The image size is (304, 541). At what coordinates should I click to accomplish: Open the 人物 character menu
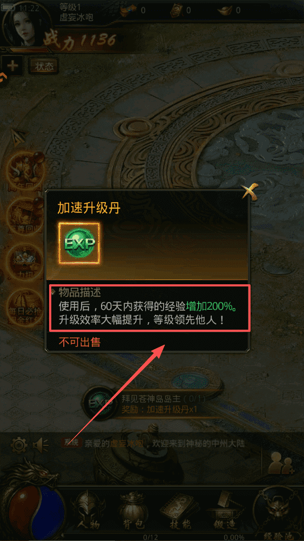pos(86,510)
